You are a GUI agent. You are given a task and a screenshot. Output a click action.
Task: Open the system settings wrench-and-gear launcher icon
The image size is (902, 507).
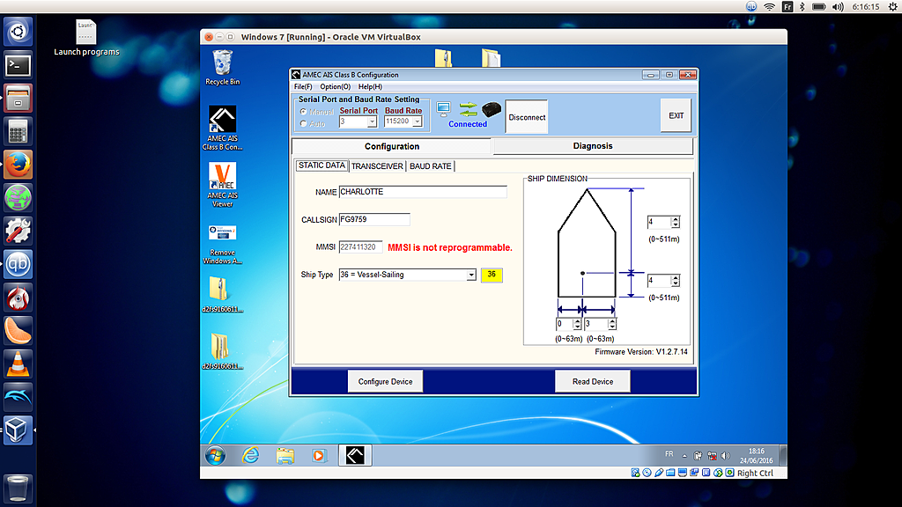tap(18, 231)
